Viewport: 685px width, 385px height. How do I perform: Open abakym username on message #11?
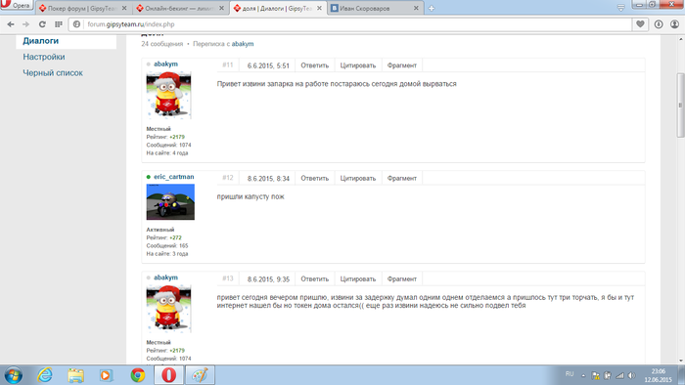[165, 64]
